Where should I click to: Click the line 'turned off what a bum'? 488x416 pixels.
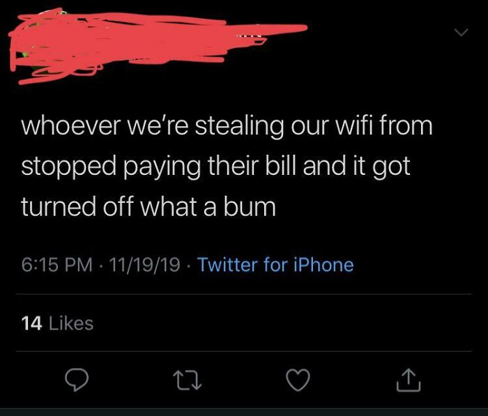pyautogui.click(x=148, y=208)
